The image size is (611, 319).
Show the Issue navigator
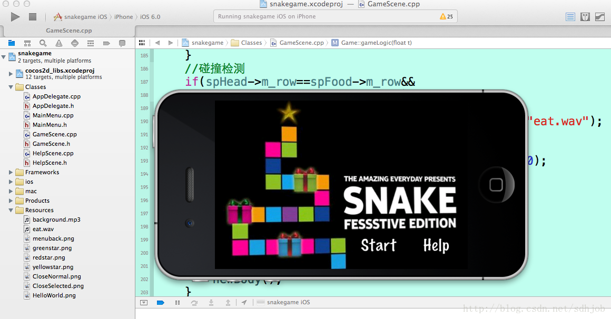[x=59, y=43]
